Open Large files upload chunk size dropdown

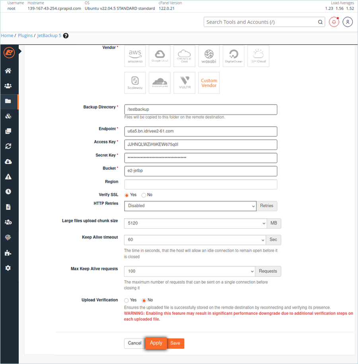195,223
